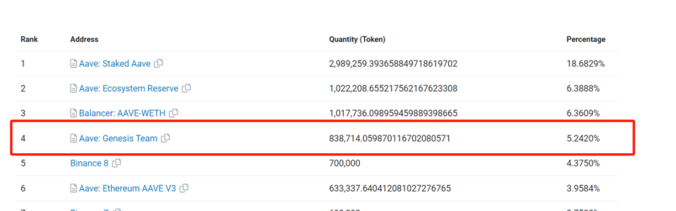676x211 pixels.
Task: Select quantity 1,017,736.098959459889398665
Action: point(393,113)
